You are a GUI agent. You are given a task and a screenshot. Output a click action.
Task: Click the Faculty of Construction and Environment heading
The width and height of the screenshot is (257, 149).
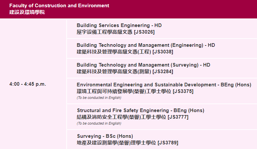click(59, 6)
